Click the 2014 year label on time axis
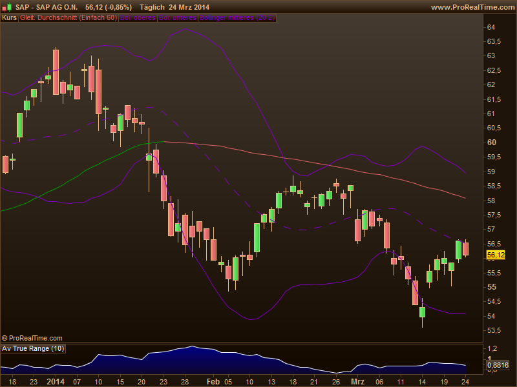This screenshot has width=517, height=387. pos(56,382)
